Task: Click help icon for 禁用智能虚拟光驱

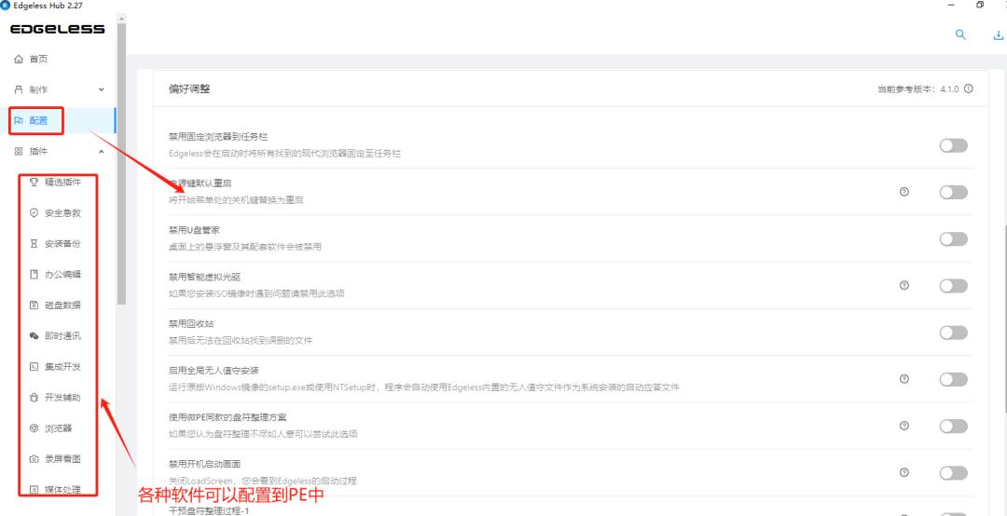Action: pos(904,285)
